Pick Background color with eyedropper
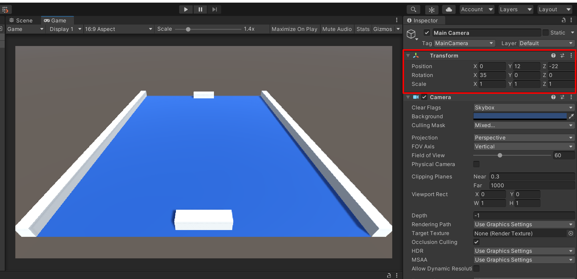Screen dimensions: 577x279 pos(571,116)
